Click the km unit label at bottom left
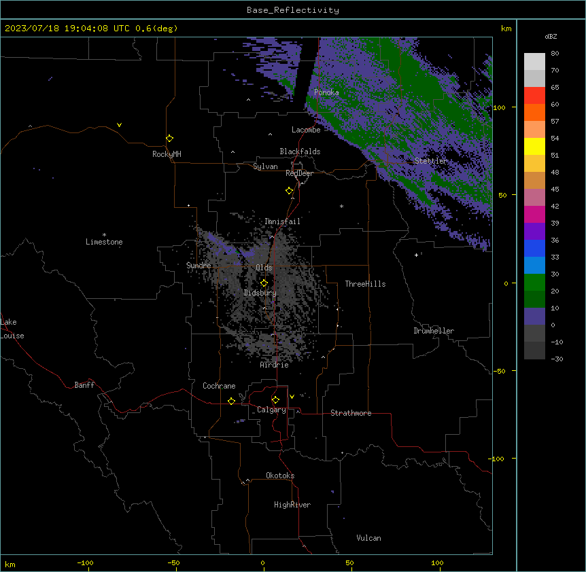The width and height of the screenshot is (586, 572). pos(10,565)
